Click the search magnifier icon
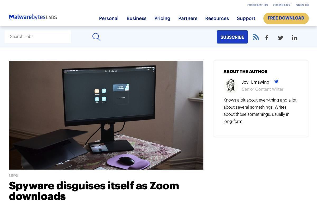This screenshot has height=211, width=317. [x=96, y=37]
